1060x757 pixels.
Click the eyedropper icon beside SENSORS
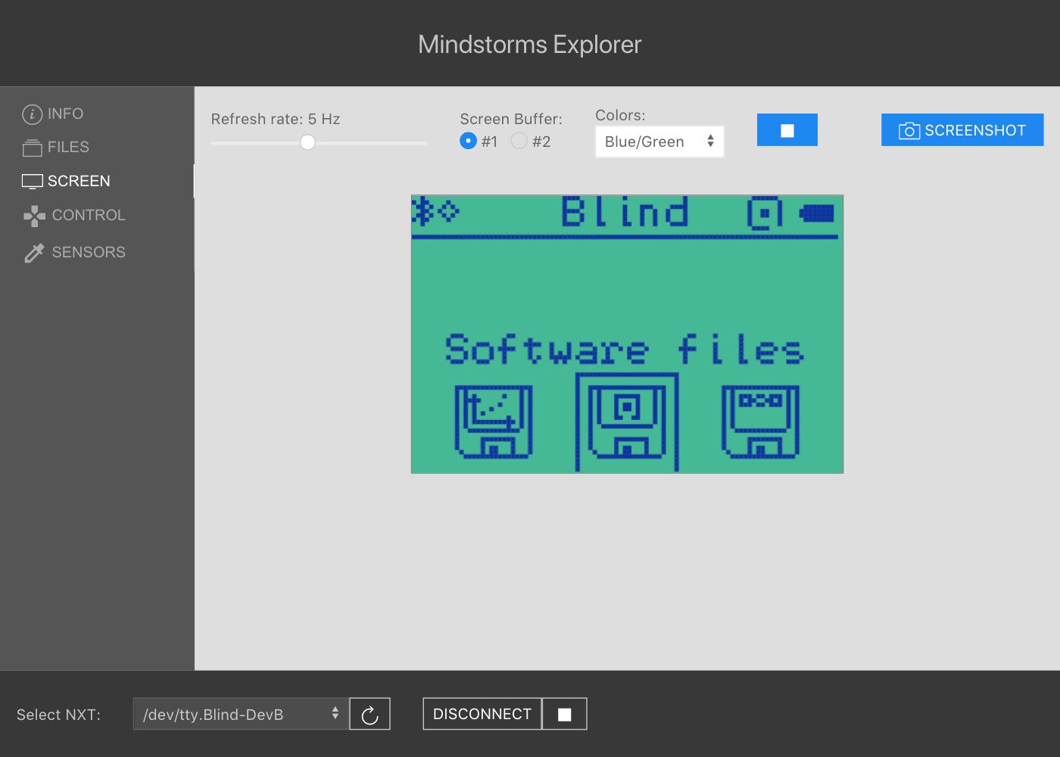tap(34, 253)
